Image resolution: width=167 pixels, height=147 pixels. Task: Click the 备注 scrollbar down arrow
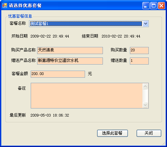point(145,105)
